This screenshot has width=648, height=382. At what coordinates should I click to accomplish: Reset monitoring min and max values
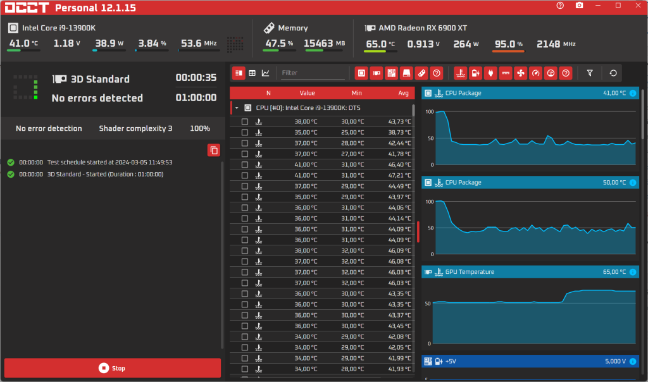pos(613,73)
